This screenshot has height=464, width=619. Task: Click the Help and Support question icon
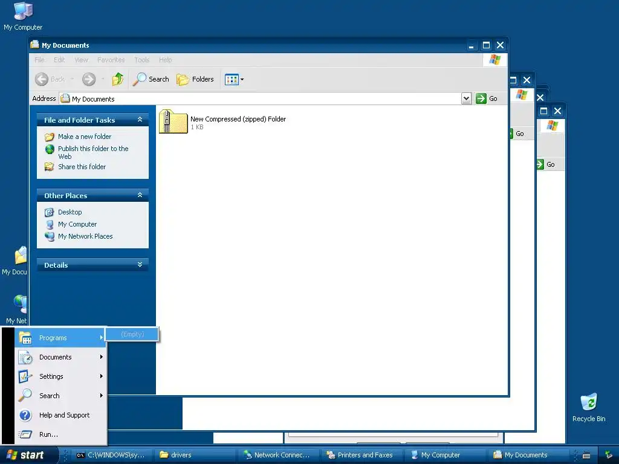tap(25, 415)
